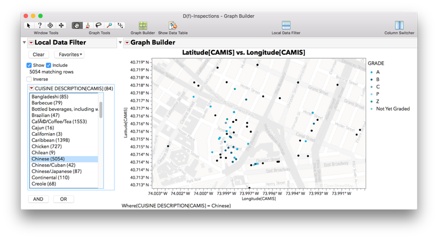The width and height of the screenshot is (438, 239).
Task: Select Brazilian (47) in cuisine list
Action: [64, 115]
